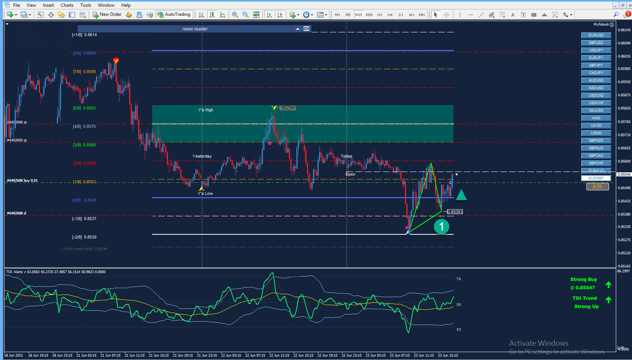Select the M15 timeframe
This screenshot has width=632, height=360.
point(359,15)
